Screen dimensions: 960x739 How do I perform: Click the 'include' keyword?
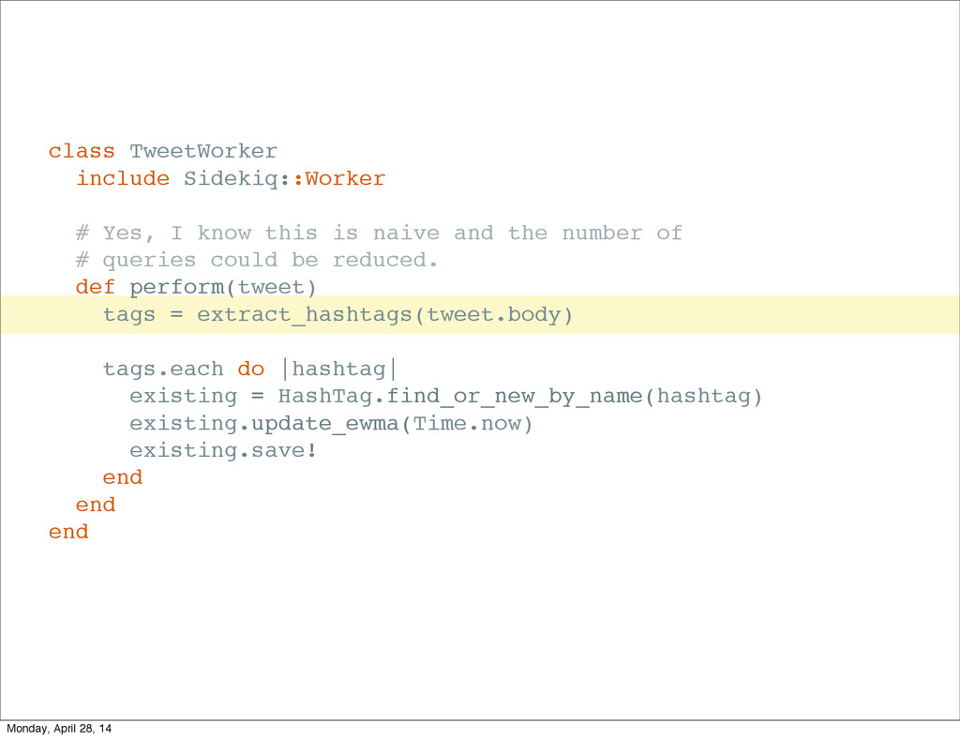click(x=123, y=178)
